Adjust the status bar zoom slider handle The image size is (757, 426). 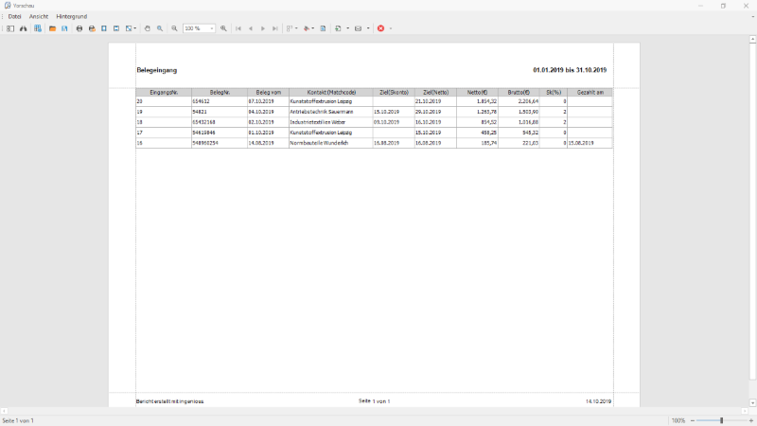tap(721, 420)
